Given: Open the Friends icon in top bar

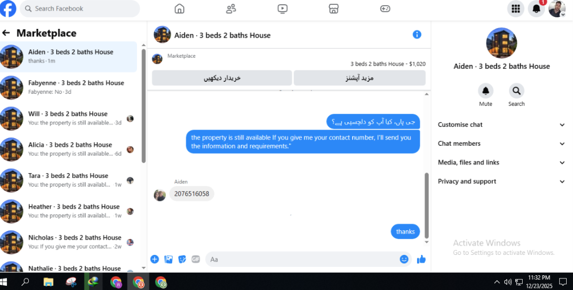Looking at the screenshot, I should tap(231, 8).
